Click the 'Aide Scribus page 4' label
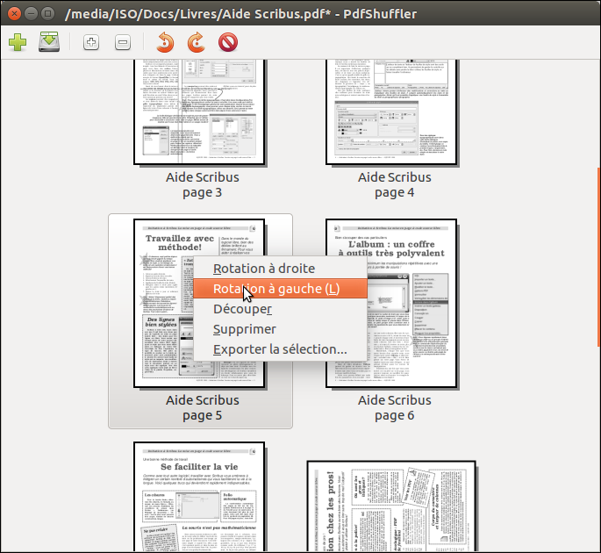This screenshot has width=601, height=553. pyautogui.click(x=395, y=185)
